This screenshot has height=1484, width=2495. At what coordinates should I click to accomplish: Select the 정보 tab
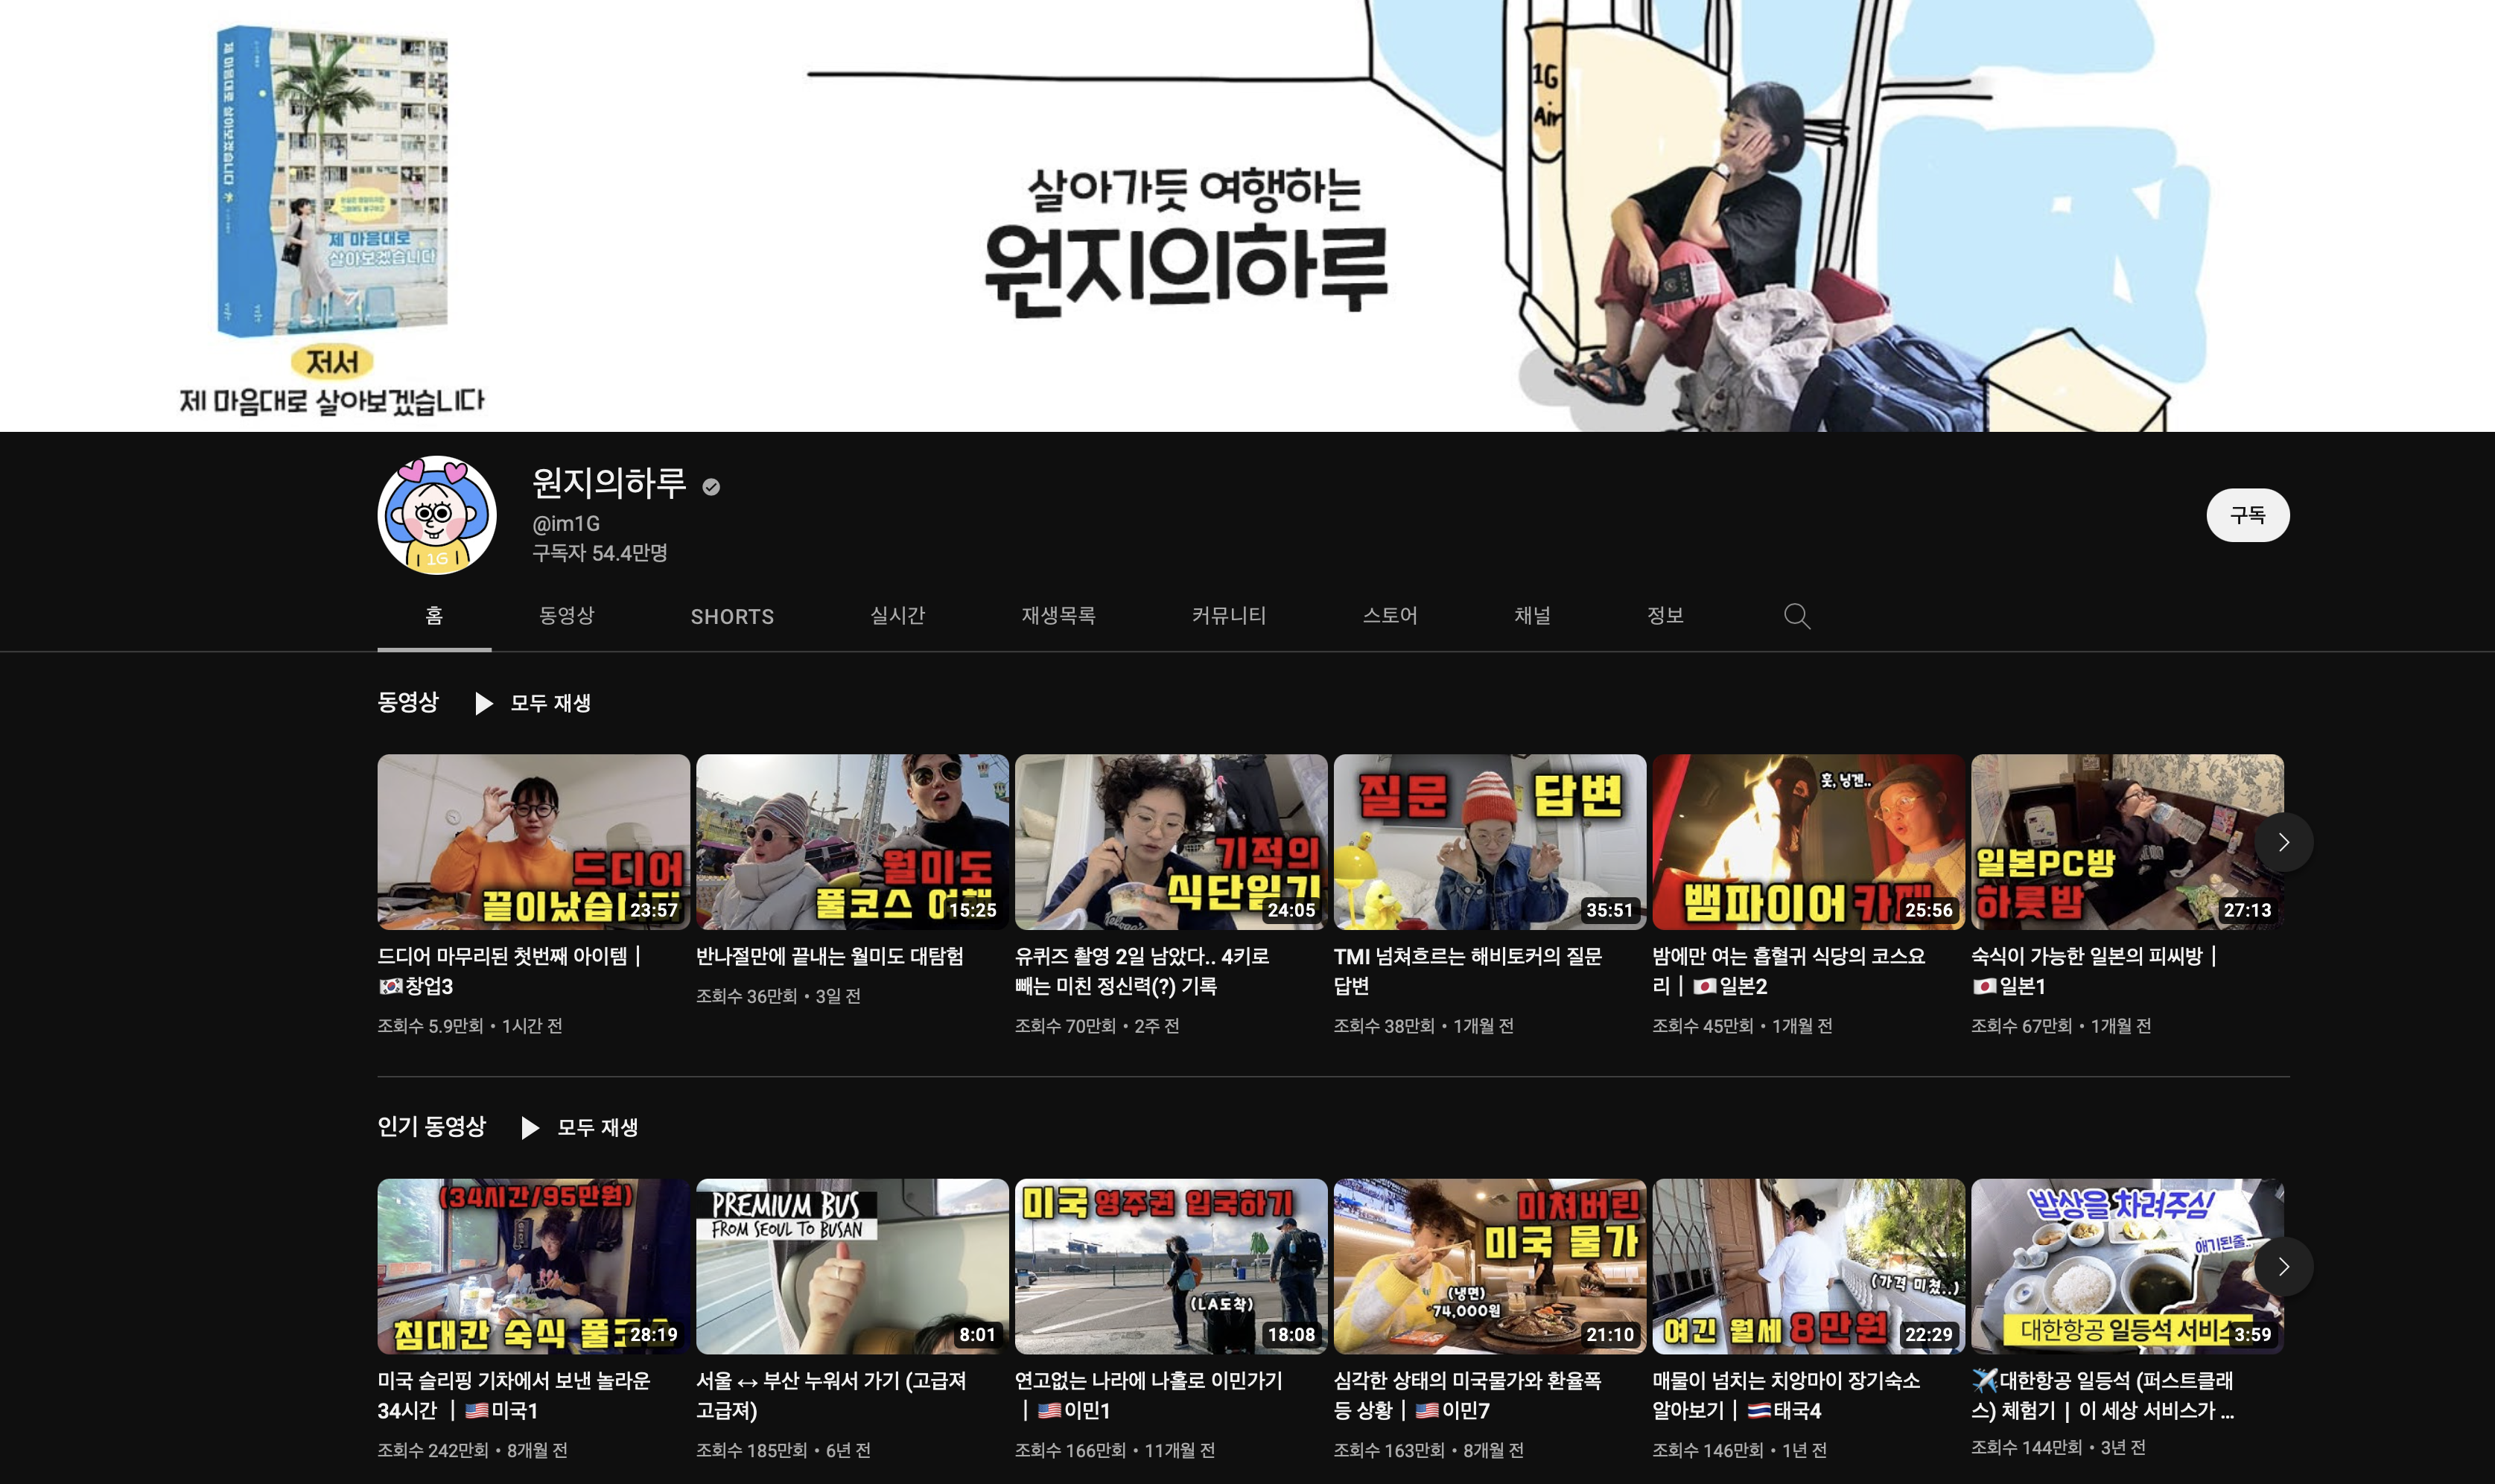coord(1665,616)
